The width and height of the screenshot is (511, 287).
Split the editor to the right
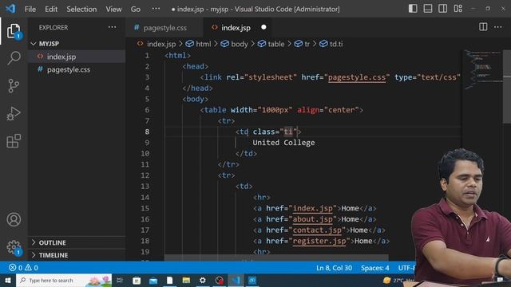(483, 27)
